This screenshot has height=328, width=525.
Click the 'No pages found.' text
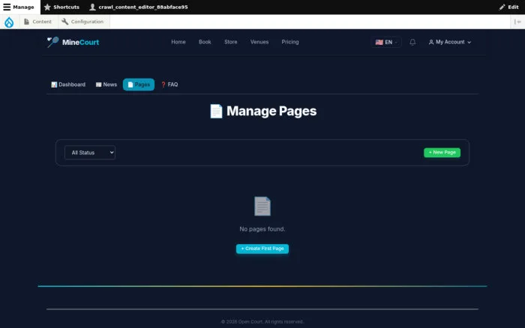(262, 229)
